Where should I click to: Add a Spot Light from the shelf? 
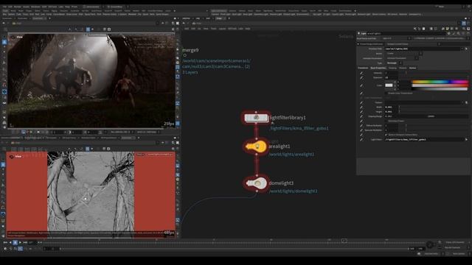coord(237,14)
